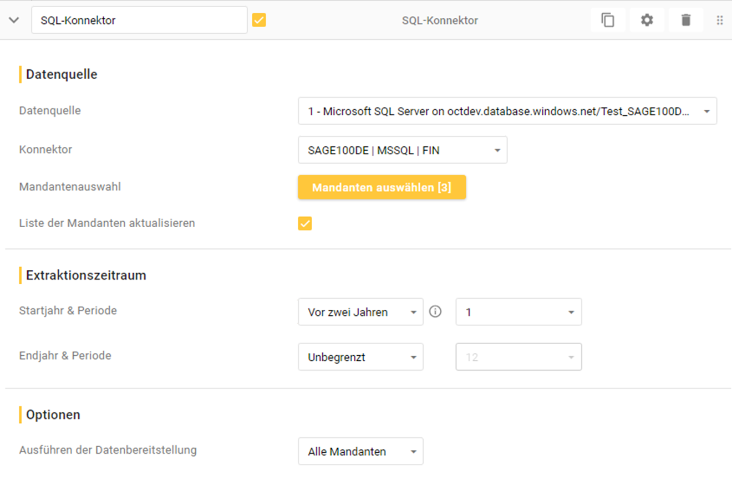Click the info icon beside Startjahr
The width and height of the screenshot is (732, 491).
tap(436, 311)
